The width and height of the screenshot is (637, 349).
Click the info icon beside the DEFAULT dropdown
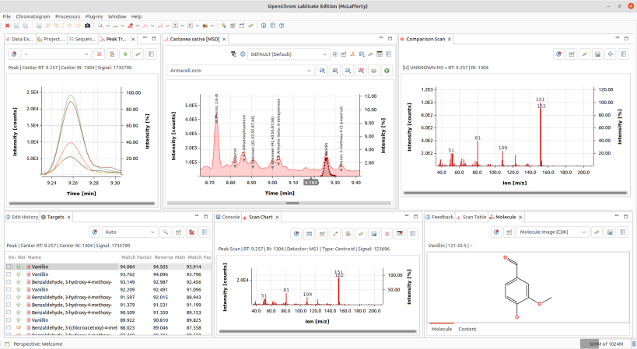click(243, 54)
